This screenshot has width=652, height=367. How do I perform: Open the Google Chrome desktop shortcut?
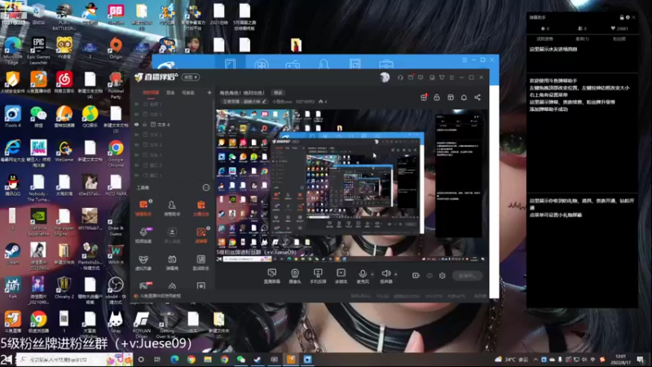click(116, 154)
